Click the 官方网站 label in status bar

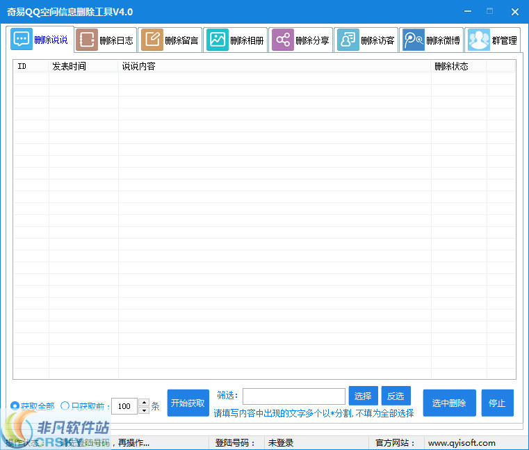tap(395, 442)
